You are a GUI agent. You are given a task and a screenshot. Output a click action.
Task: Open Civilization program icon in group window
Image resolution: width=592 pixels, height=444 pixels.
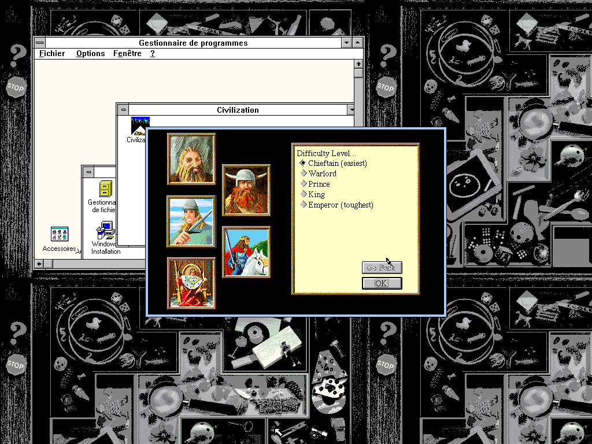138,130
